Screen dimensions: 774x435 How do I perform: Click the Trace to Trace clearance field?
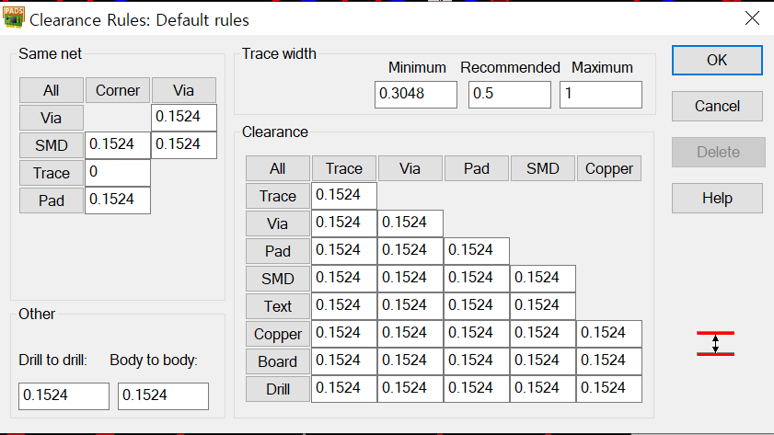(344, 196)
